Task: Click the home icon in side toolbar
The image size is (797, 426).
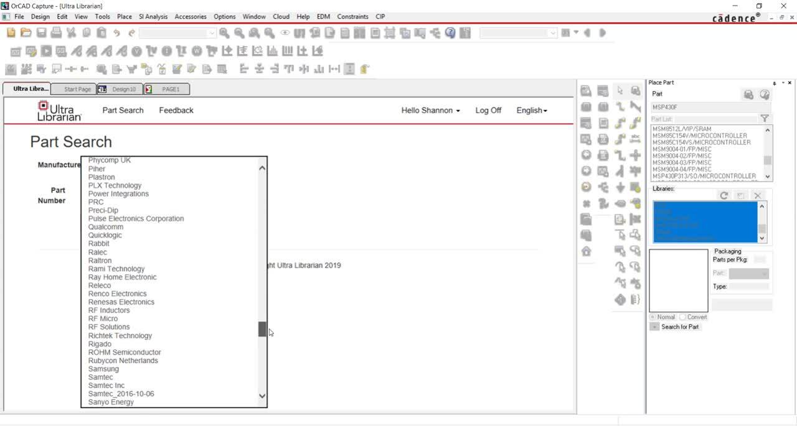Action: (586, 252)
